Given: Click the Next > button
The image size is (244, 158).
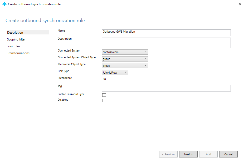Looking at the screenshot, I should (188, 154).
